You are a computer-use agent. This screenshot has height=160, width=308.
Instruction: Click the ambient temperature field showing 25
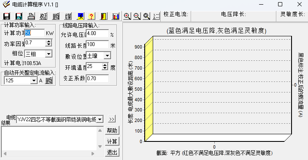tap(94, 67)
